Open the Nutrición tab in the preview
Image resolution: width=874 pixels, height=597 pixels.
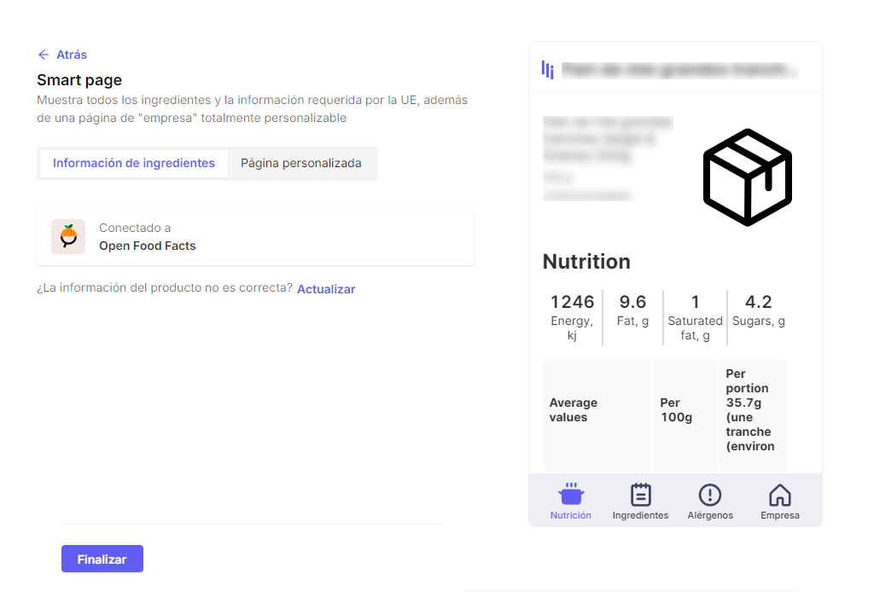coord(571,501)
